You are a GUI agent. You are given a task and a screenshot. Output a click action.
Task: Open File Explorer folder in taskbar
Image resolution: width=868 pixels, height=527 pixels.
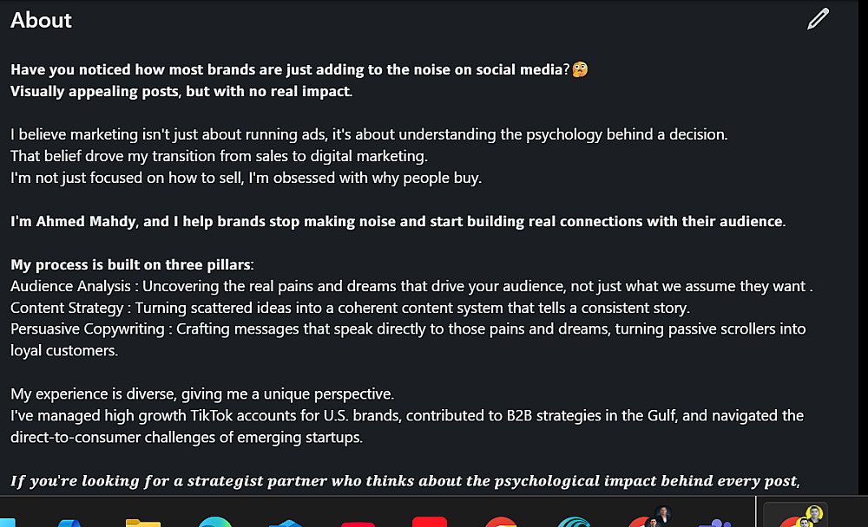point(143,522)
